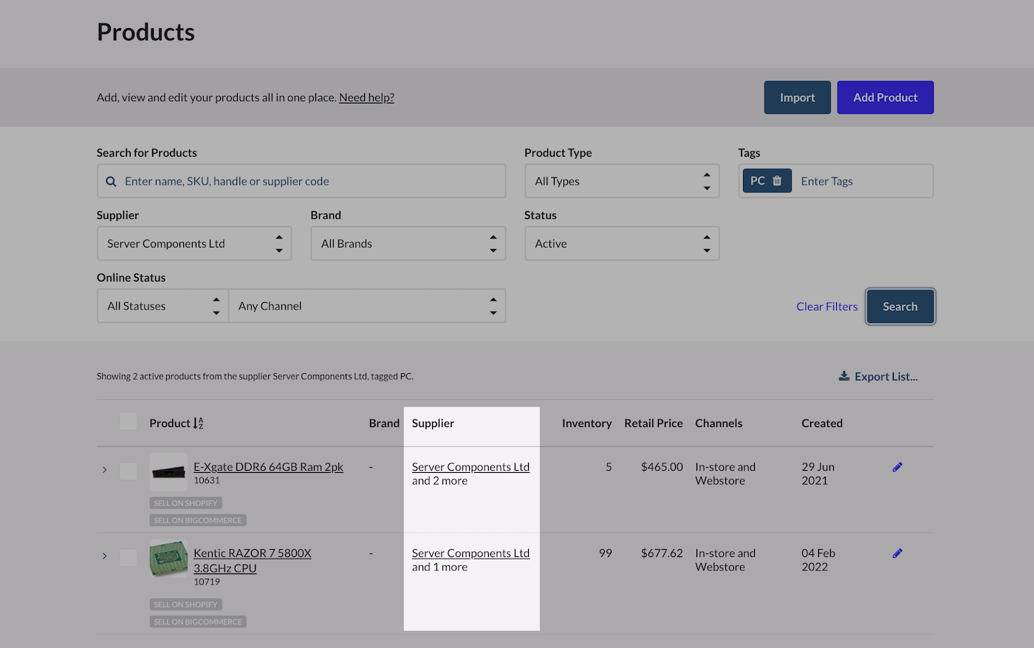Viewport: 1034px width, 648px height.
Task: Check the E-Xgate DDR6 row checkbox
Action: click(128, 472)
